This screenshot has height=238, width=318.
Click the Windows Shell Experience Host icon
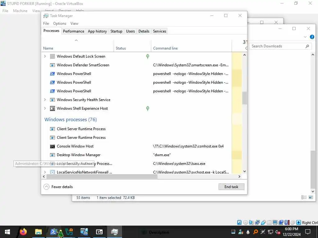pos(52,109)
